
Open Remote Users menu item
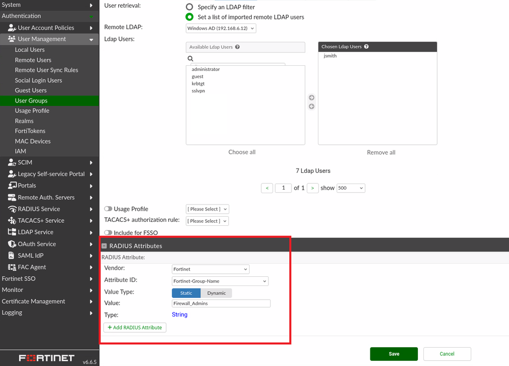(33, 60)
